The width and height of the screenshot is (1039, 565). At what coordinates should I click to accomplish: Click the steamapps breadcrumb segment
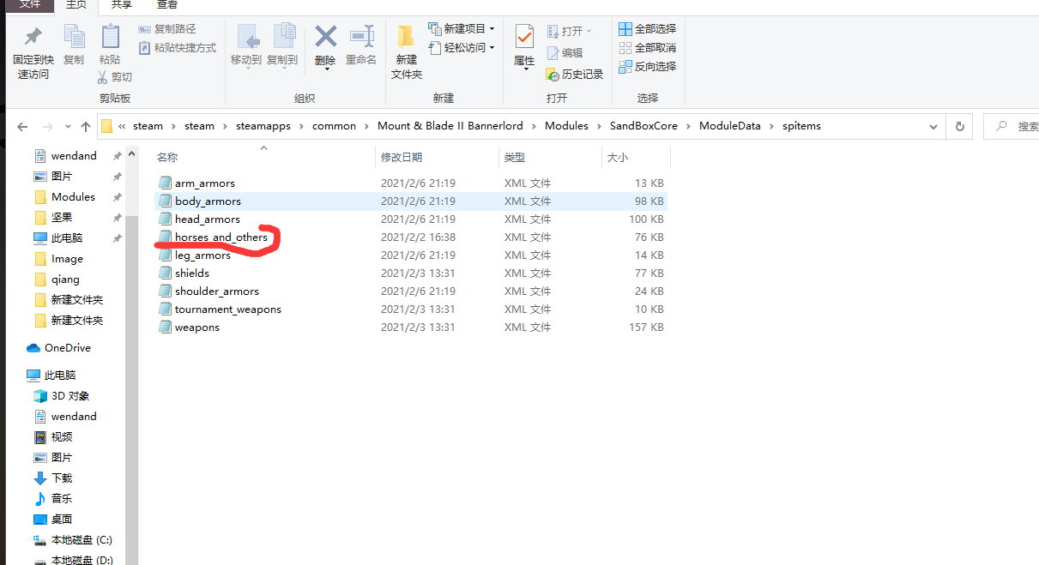[263, 126]
